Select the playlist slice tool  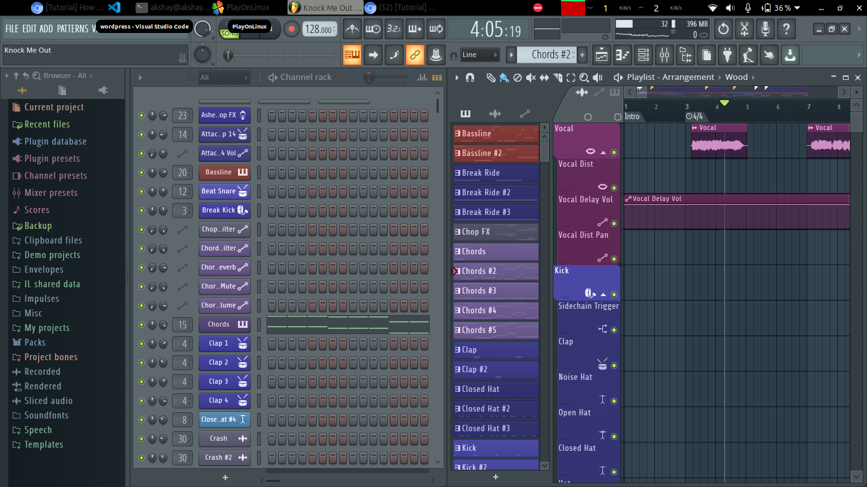pos(557,77)
